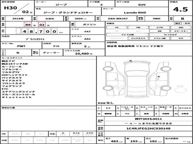Select the model code DBA-WK36T
This screenshot has height=144, width=193.
pyautogui.click(x=118, y=19)
